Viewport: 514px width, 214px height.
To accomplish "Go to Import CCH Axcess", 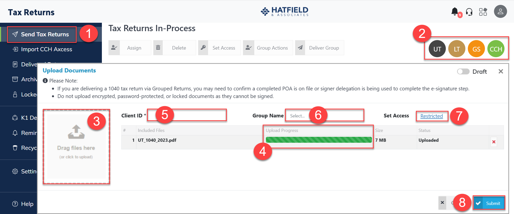I will coord(46,49).
